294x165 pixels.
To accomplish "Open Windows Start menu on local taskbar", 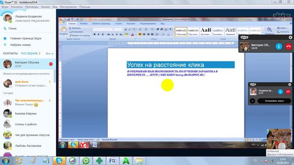I will (x=6, y=161).
